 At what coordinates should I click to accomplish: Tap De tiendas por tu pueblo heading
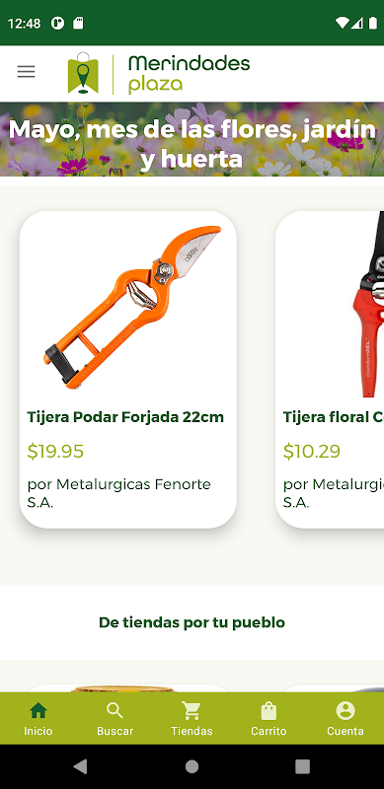(192, 622)
